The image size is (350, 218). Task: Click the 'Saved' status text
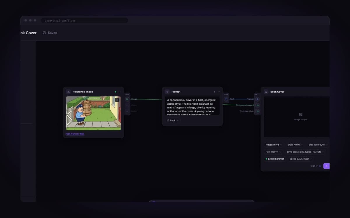pos(52,33)
